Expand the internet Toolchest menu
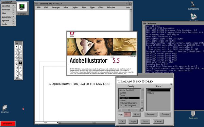This screenshot has width=204, height=127. pos(8,9)
